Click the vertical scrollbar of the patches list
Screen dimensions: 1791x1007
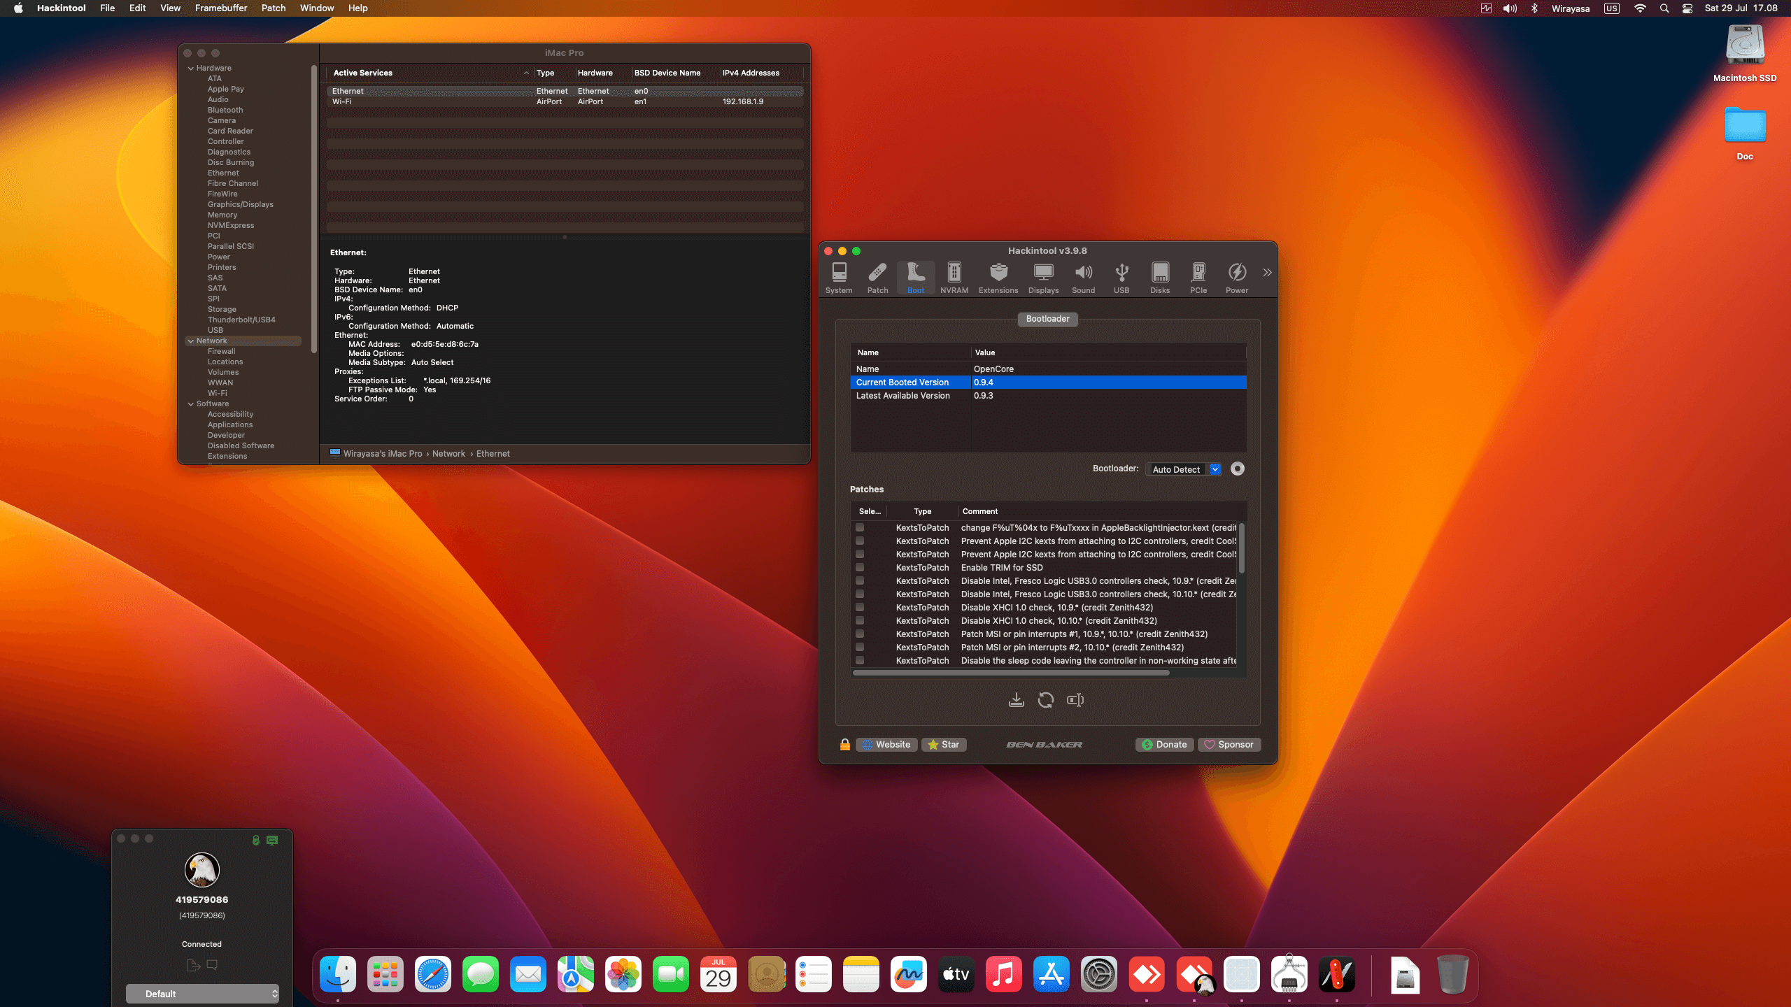click(1241, 549)
